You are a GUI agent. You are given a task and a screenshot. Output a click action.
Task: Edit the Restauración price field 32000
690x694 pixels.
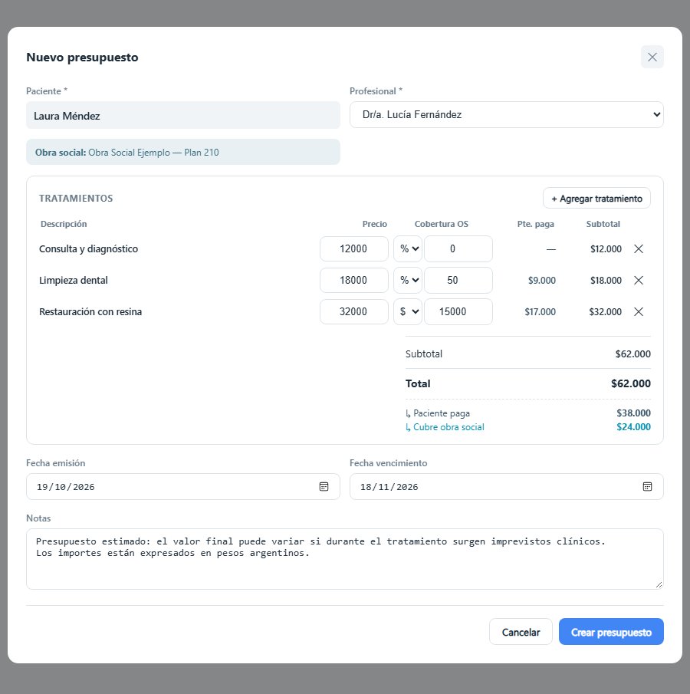coord(354,311)
